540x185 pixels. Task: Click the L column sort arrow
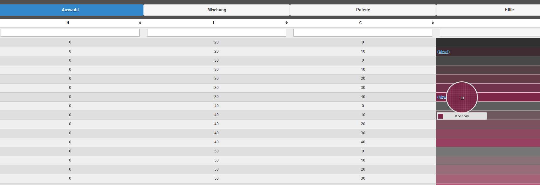286,23
